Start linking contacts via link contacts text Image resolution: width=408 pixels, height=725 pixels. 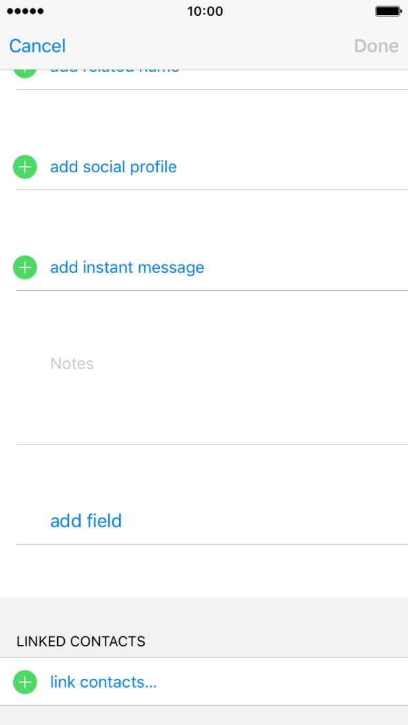(103, 682)
